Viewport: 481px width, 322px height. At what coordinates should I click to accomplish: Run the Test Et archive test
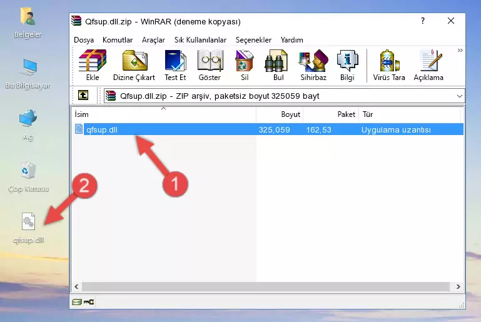pyautogui.click(x=175, y=65)
